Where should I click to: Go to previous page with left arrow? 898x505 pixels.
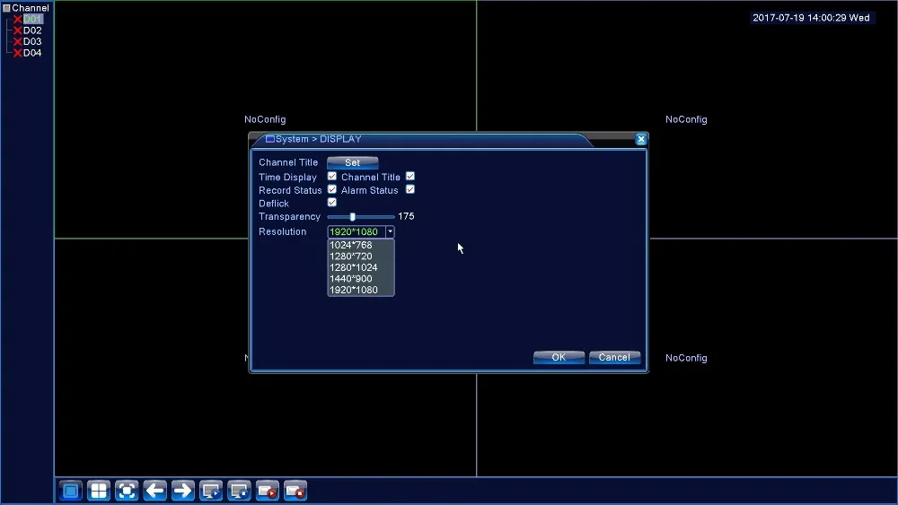click(x=155, y=491)
